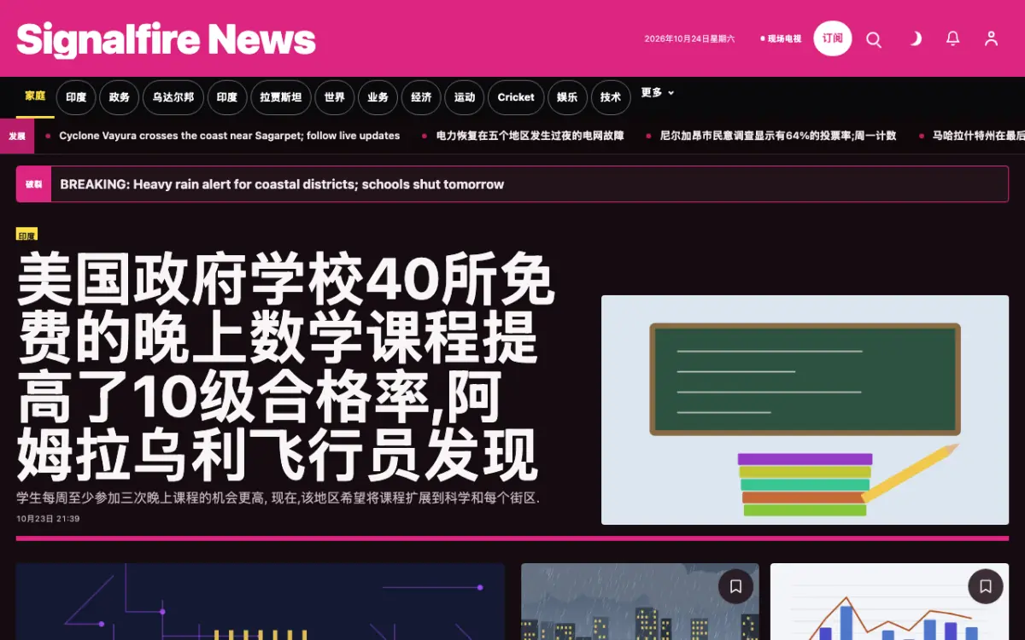Image resolution: width=1025 pixels, height=640 pixels.
Task: Click the 学生每周至少参加三次 article summary
Action: 278,497
